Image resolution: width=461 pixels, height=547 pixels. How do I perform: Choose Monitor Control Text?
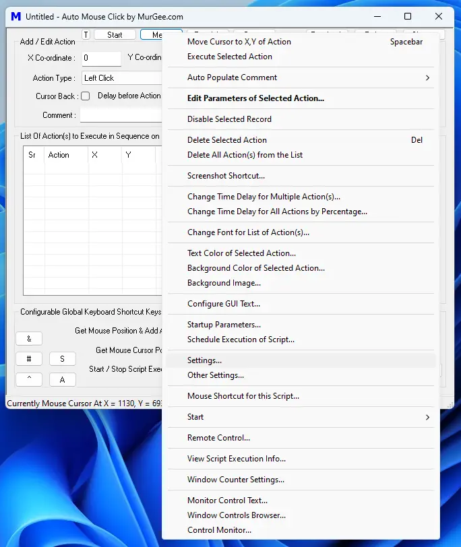tap(301, 501)
